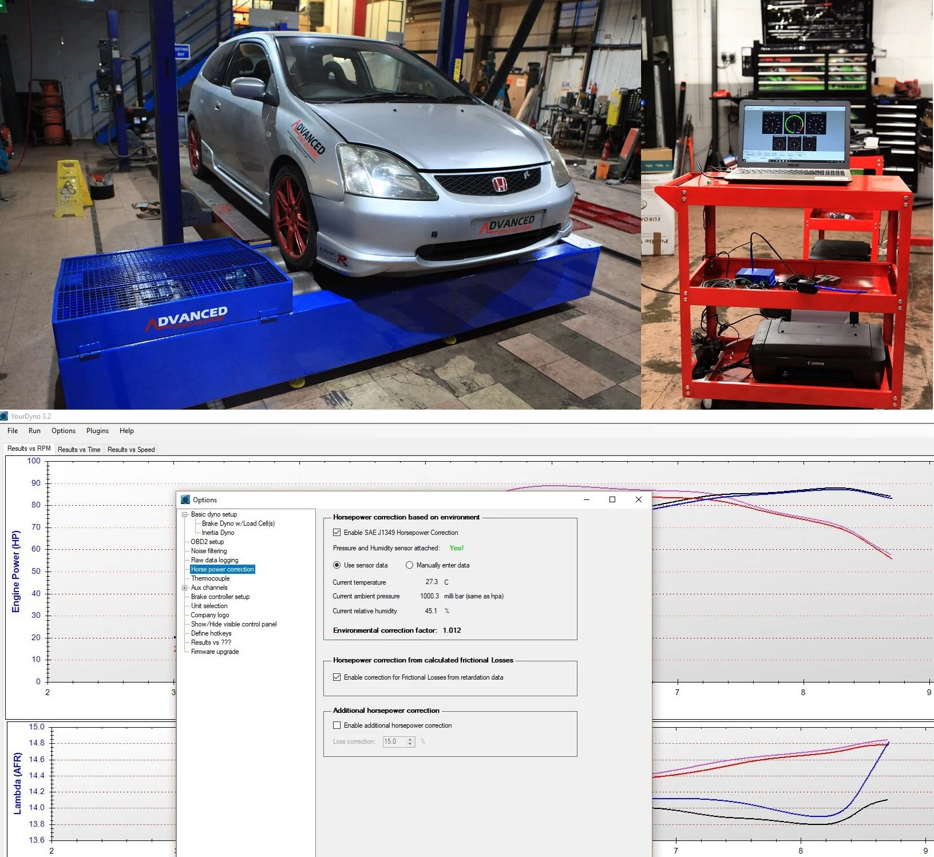
Task: Toggle Enable SAE J1349 Horsepower Correction checkbox
Action: pyautogui.click(x=337, y=533)
